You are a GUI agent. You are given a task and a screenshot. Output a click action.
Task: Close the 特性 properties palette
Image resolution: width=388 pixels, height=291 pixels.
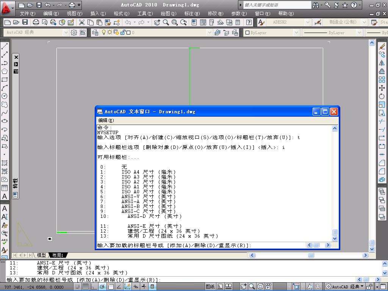pyautogui.click(x=16, y=57)
